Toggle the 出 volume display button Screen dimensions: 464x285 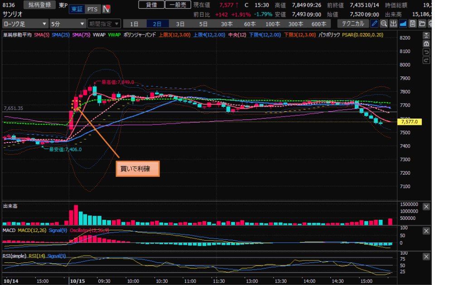coord(393,24)
